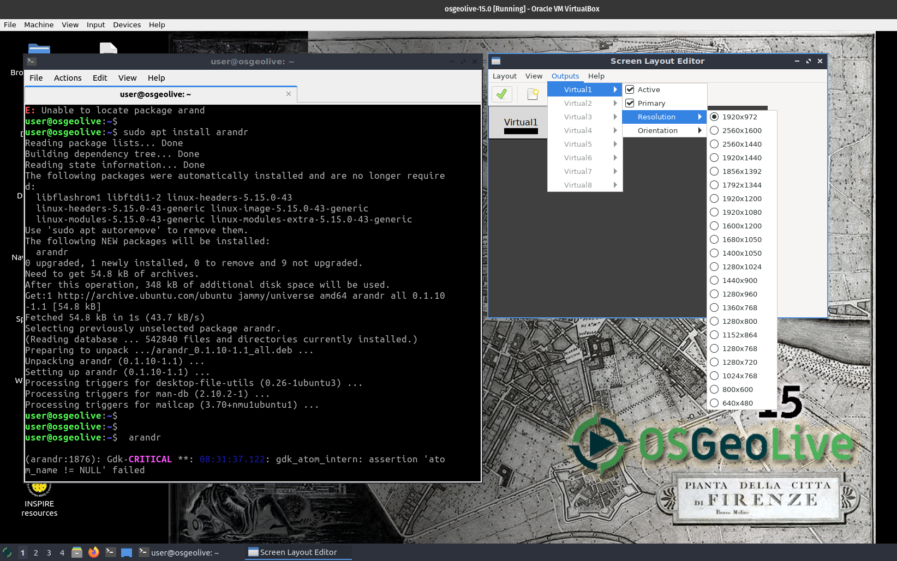Select the 2560x1600 resolution

[x=742, y=130]
